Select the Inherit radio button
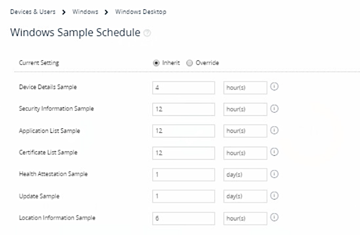 pyautogui.click(x=156, y=63)
